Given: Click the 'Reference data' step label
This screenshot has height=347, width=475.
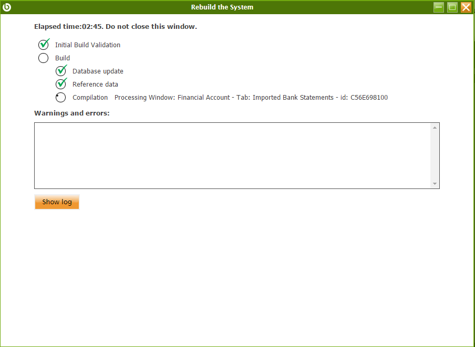Looking at the screenshot, I should point(95,85).
